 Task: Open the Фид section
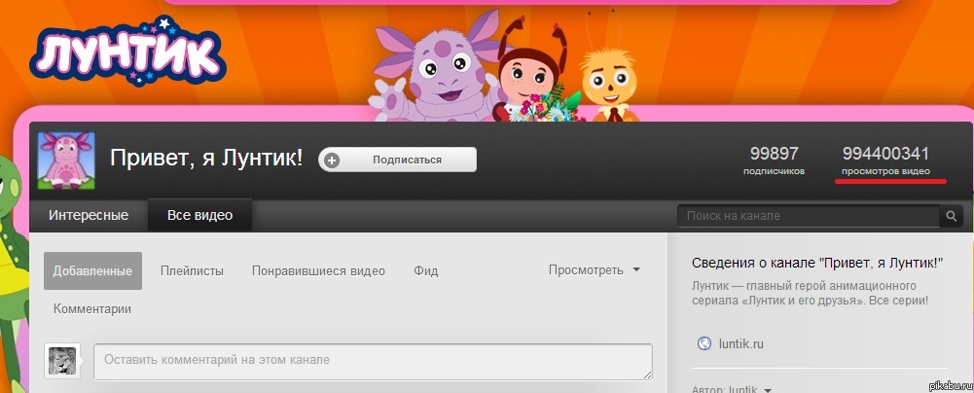(x=424, y=270)
